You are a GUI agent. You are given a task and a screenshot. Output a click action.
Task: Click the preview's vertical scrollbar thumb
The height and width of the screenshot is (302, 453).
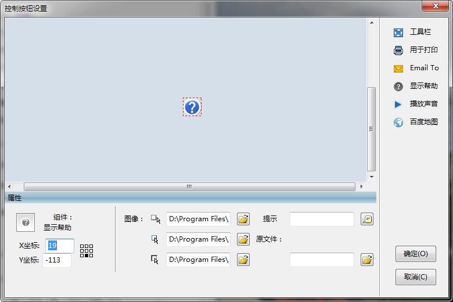(x=372, y=129)
